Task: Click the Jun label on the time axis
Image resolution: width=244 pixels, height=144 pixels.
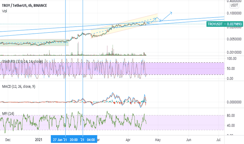Action: (188, 140)
